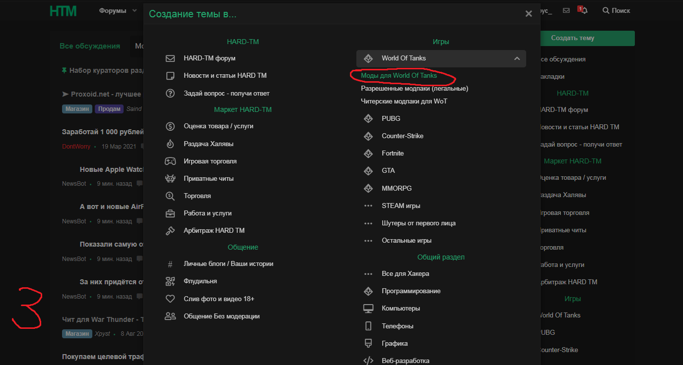This screenshot has width=683, height=365.
Task: Click the game icon next to MMORPG
Action: tap(368, 189)
